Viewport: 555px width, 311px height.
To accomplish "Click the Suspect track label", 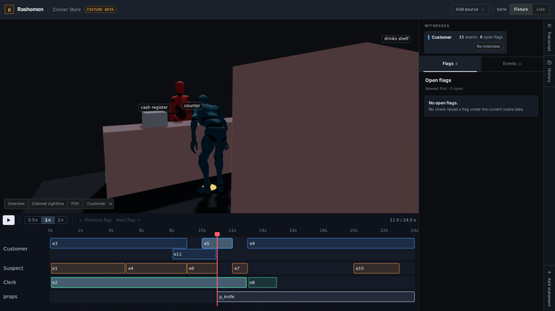I will [13, 268].
